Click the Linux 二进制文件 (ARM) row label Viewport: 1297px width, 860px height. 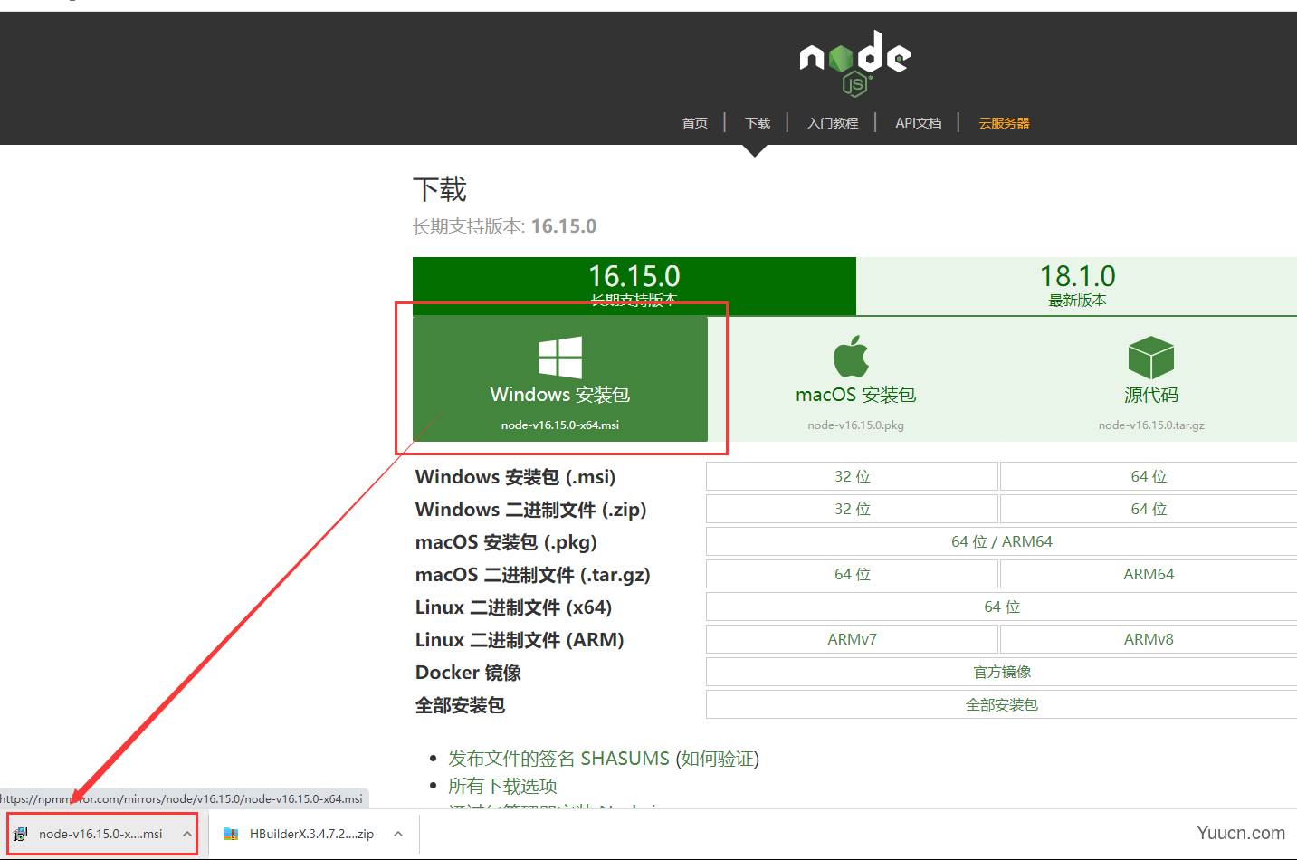[520, 640]
